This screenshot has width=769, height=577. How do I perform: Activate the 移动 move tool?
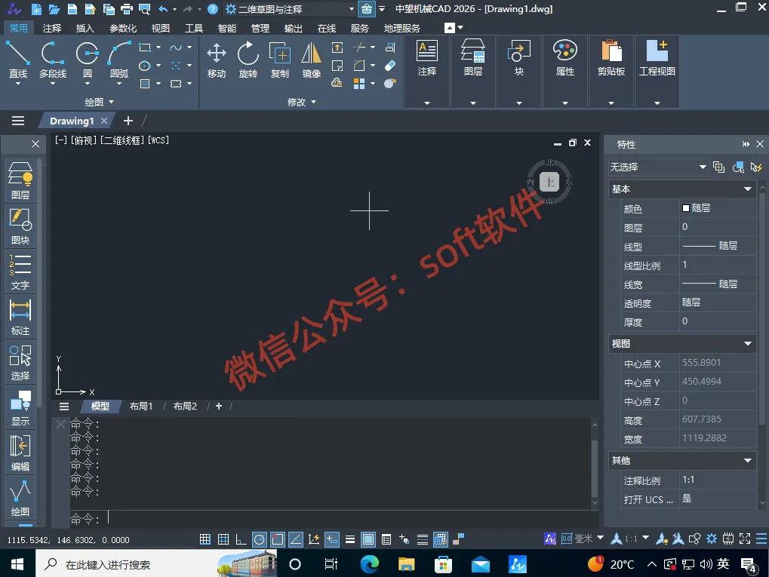217,60
